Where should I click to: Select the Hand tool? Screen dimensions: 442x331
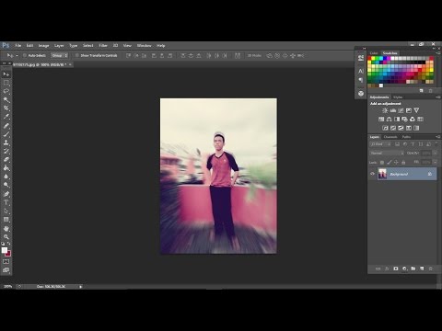point(6,229)
